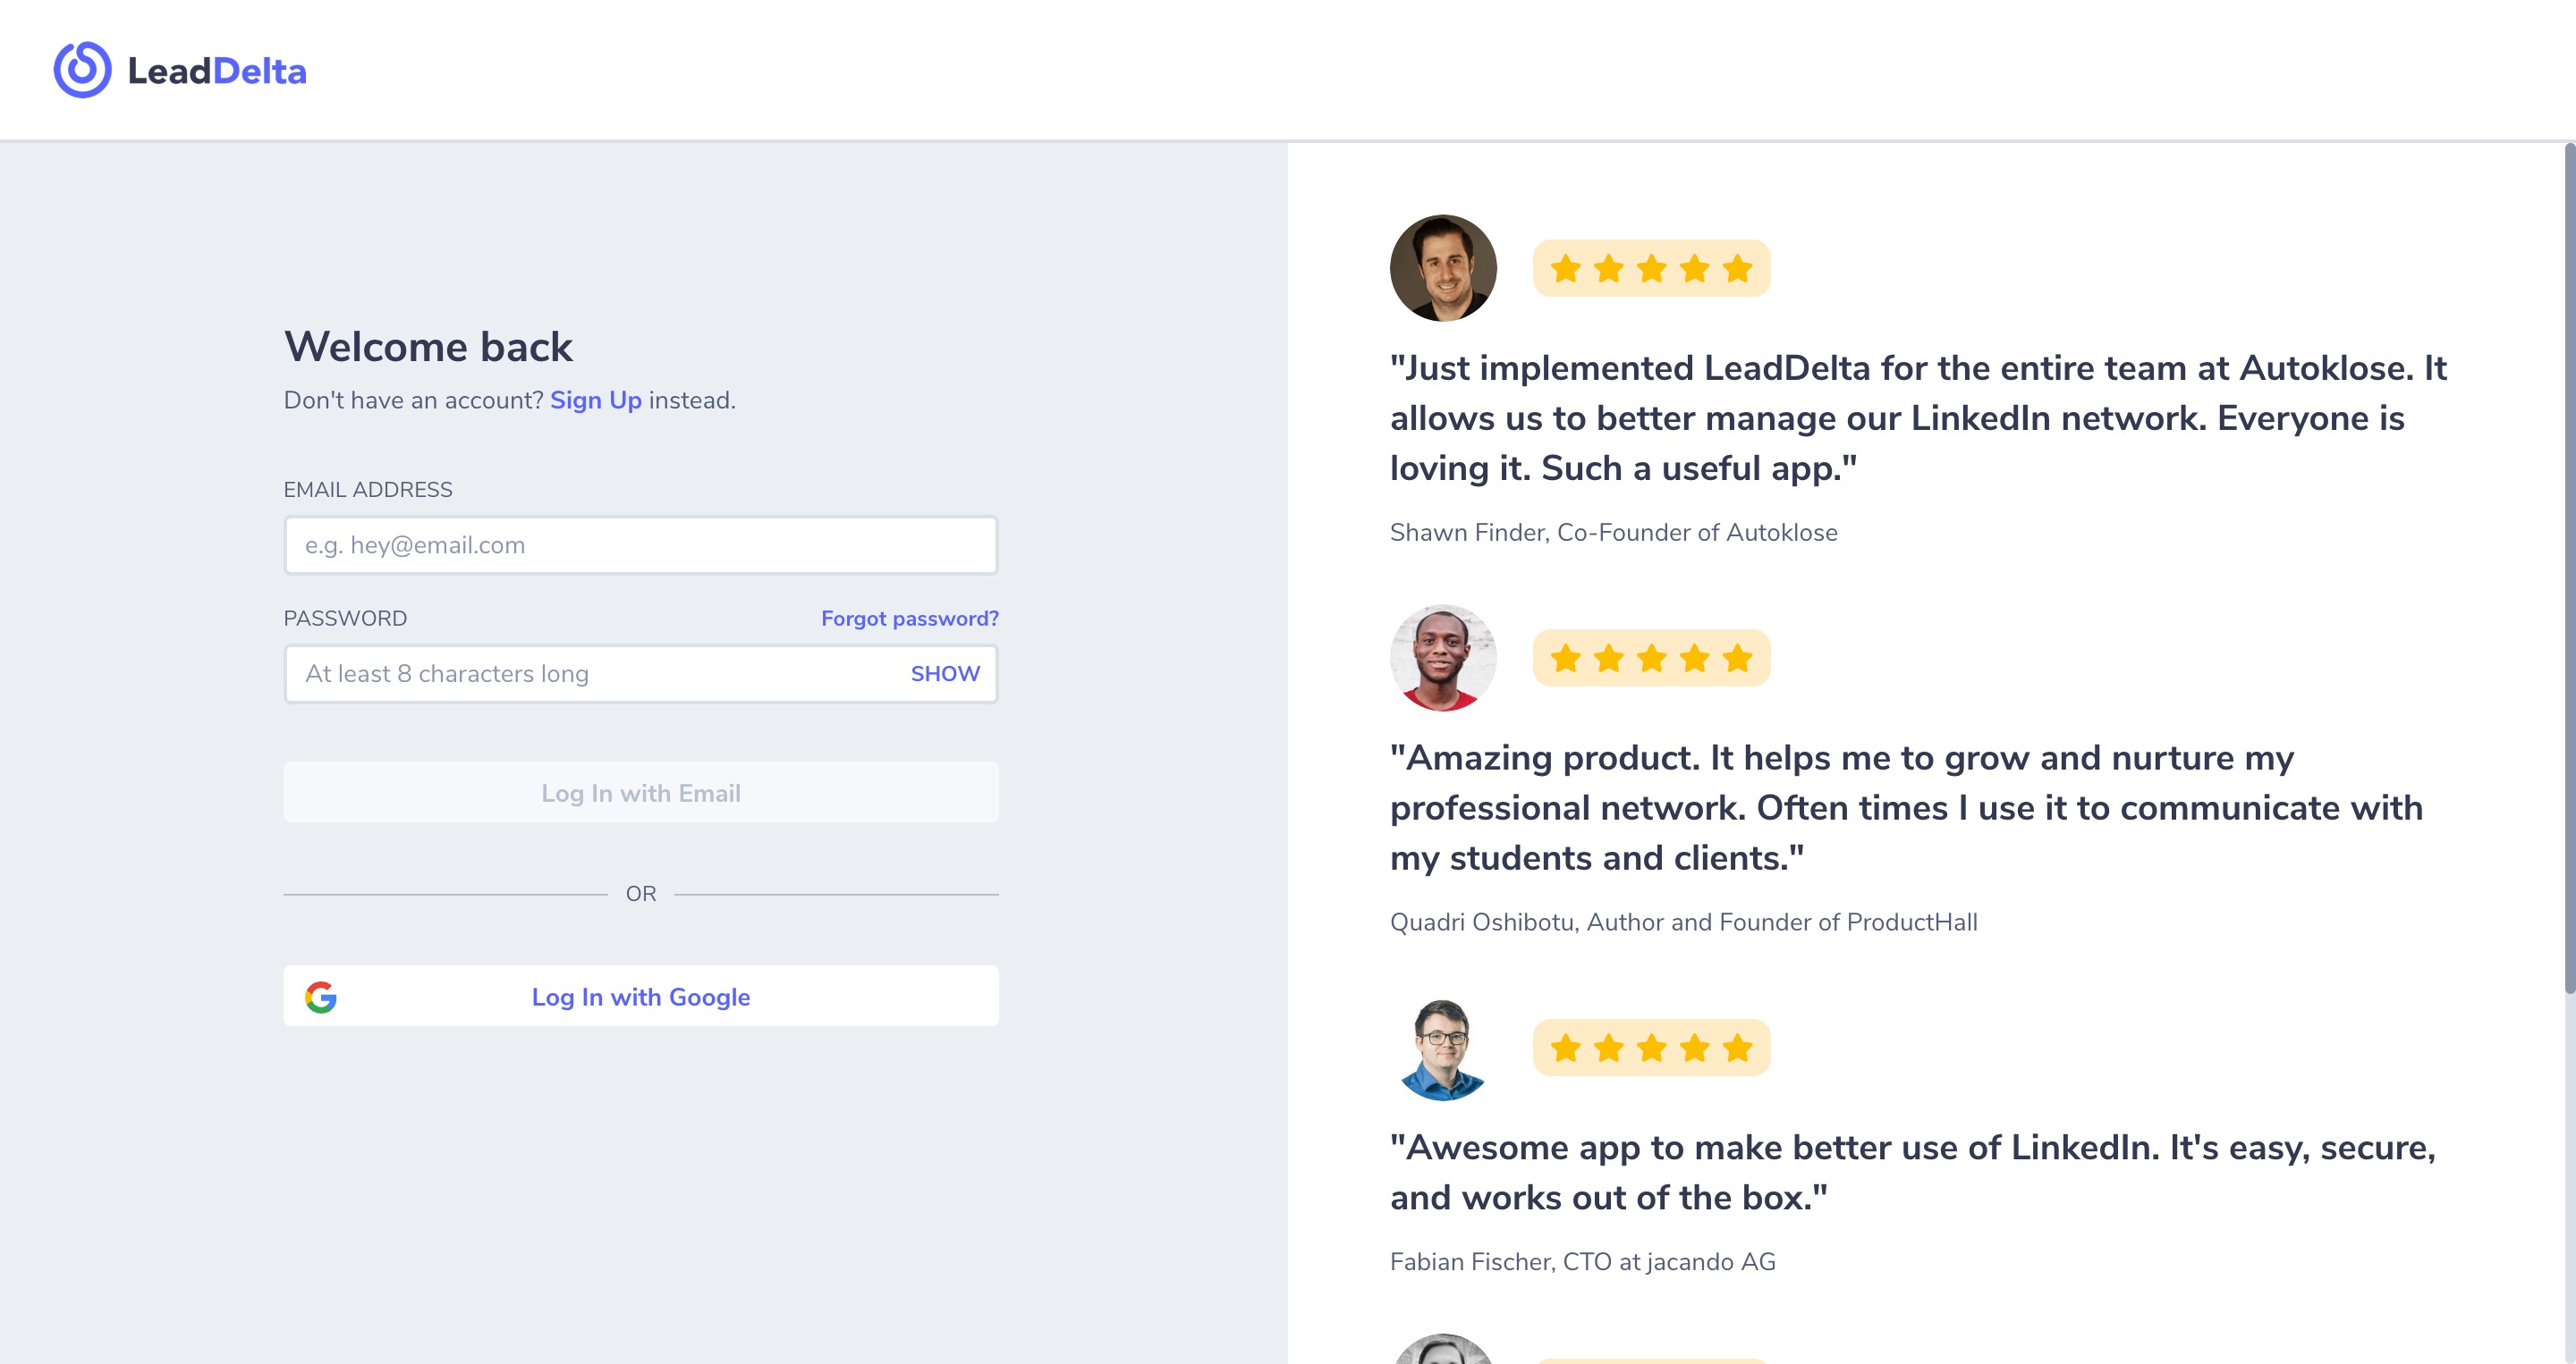Click the LeadDelta brand name text
This screenshot has width=2576, height=1364.
click(217, 71)
